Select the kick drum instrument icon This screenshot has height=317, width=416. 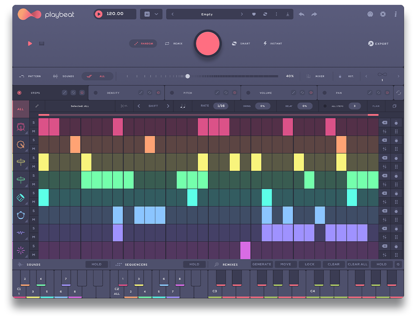(21, 126)
